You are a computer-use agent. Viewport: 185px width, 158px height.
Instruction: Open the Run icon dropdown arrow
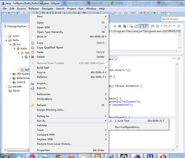click(x=56, y=13)
